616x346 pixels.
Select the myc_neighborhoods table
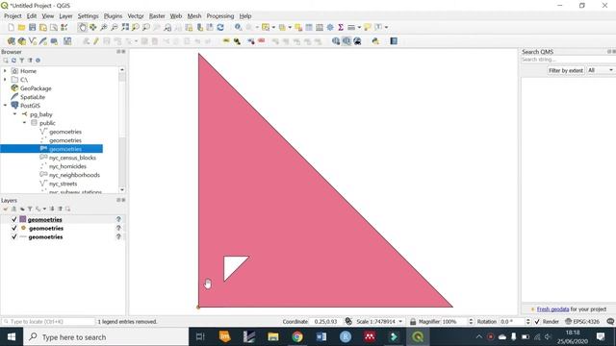coord(74,175)
